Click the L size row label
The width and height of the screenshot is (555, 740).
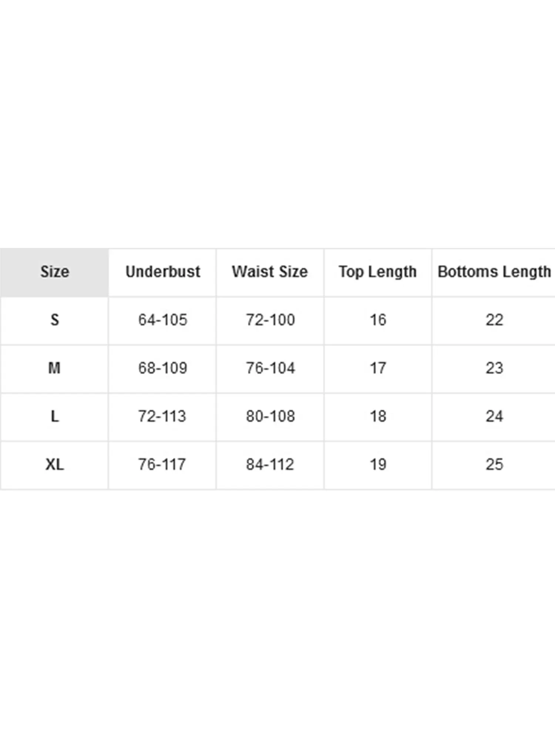[54, 417]
